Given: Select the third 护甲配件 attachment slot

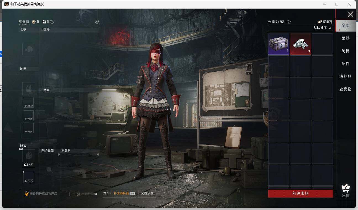Looking at the screenshot, I should point(29,128).
